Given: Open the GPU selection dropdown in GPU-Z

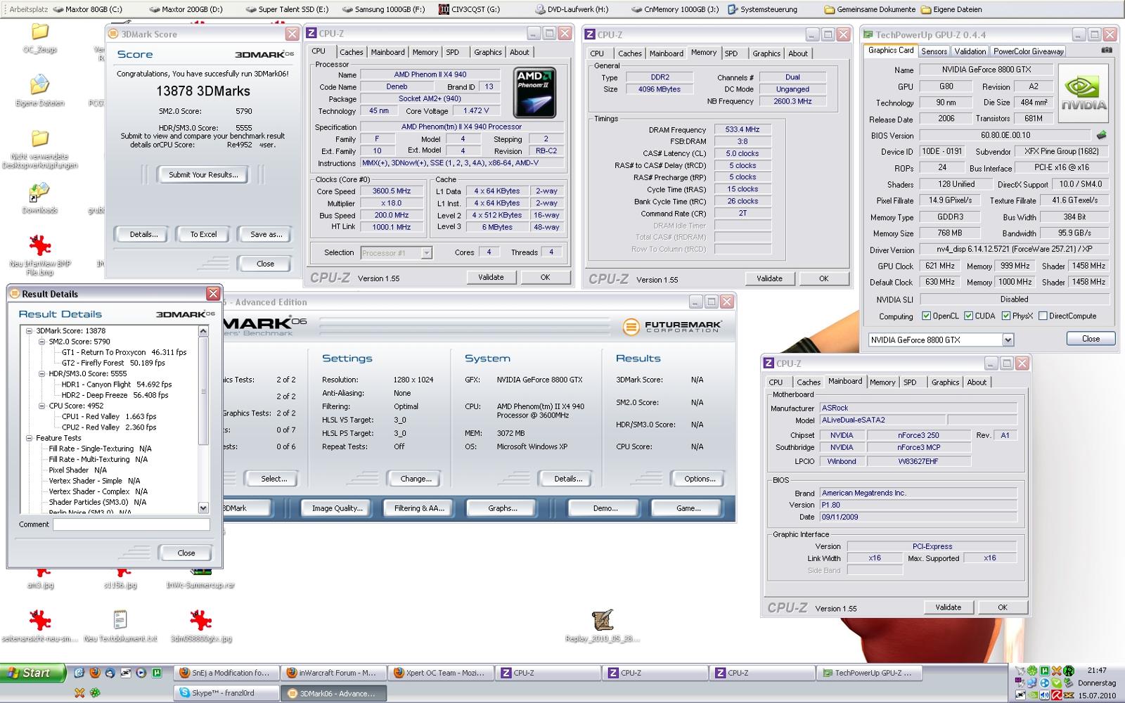Looking at the screenshot, I should 1008,340.
